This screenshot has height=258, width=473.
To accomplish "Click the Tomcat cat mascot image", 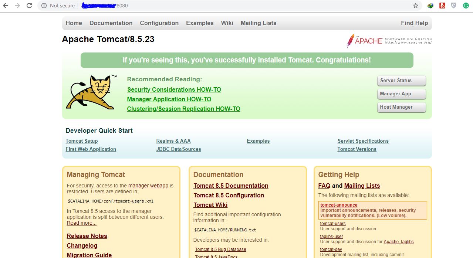I will [92, 92].
